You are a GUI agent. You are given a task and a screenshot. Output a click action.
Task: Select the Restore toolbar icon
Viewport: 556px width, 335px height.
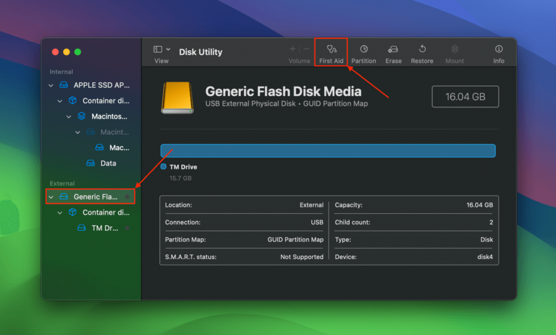click(422, 49)
